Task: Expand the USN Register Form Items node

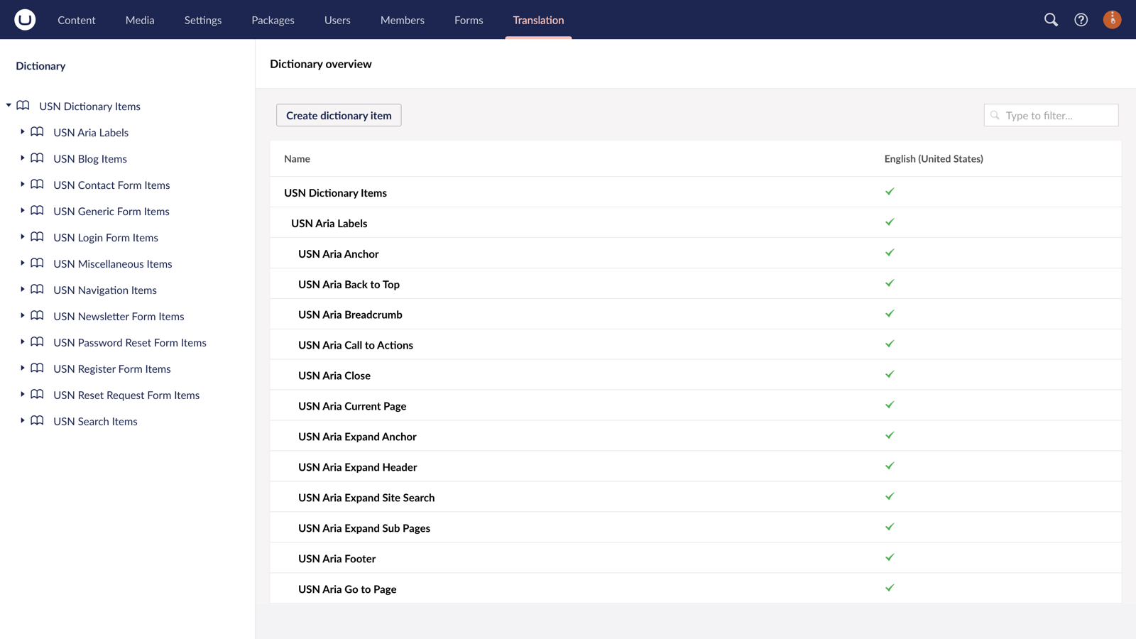Action: point(23,368)
